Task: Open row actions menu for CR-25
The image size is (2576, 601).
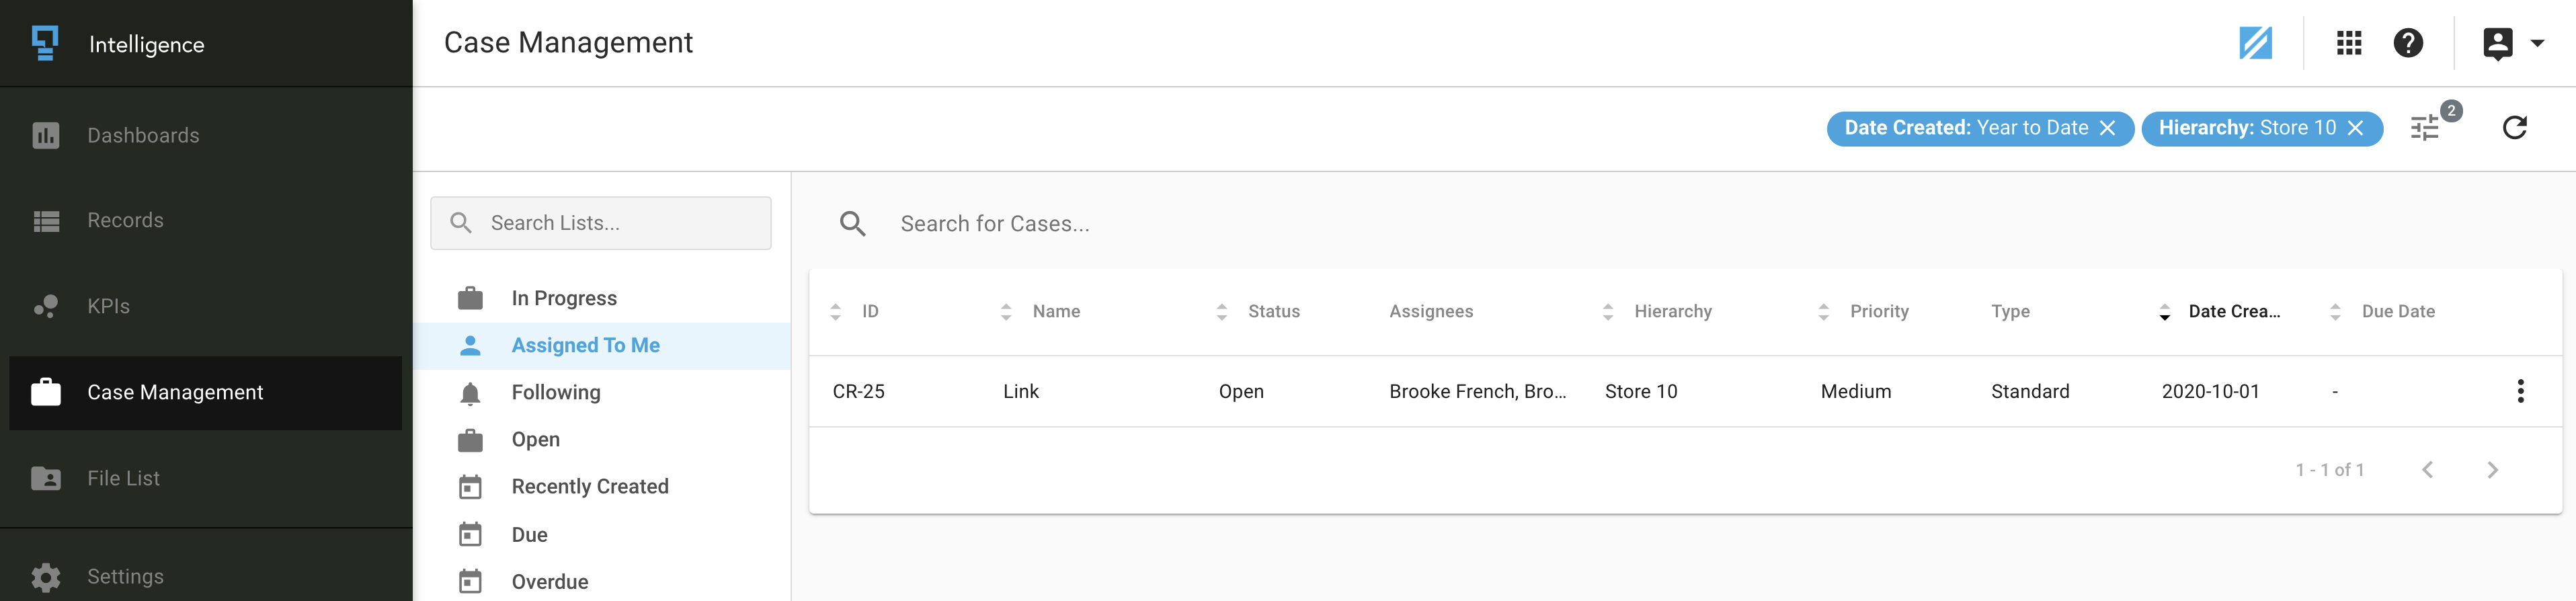Action: click(2520, 391)
